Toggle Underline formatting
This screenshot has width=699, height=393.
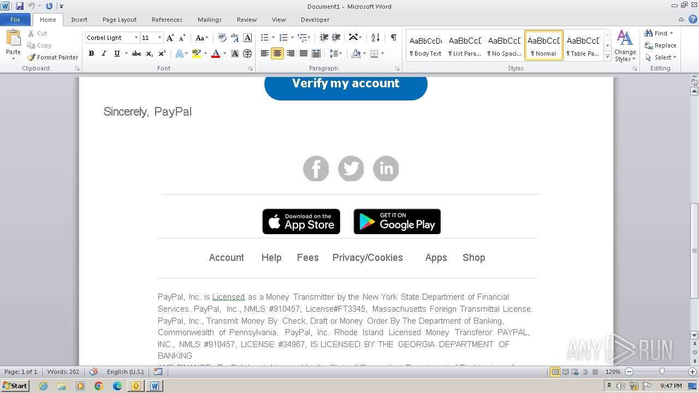(x=116, y=53)
